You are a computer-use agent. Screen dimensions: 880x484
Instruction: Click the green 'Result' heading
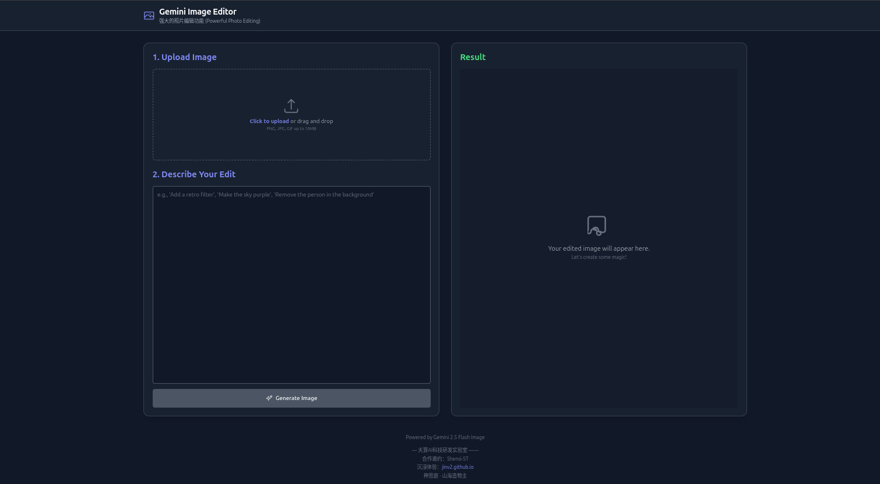coord(473,57)
